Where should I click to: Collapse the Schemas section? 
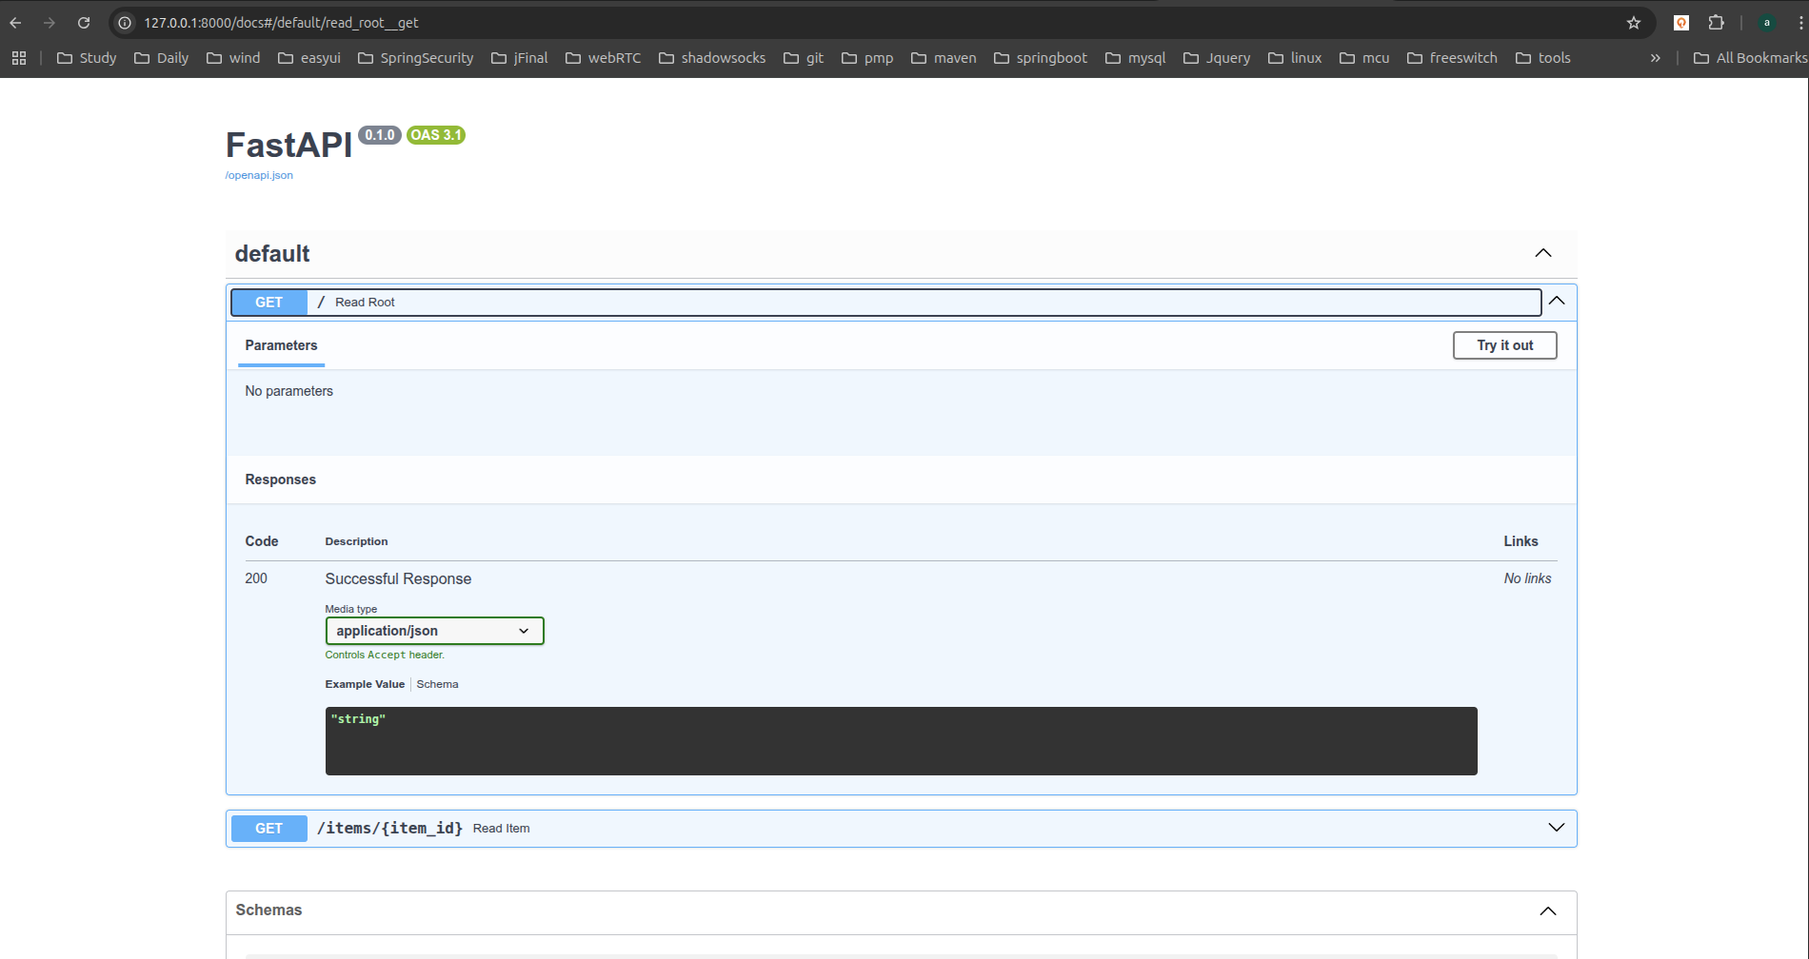(x=1548, y=911)
